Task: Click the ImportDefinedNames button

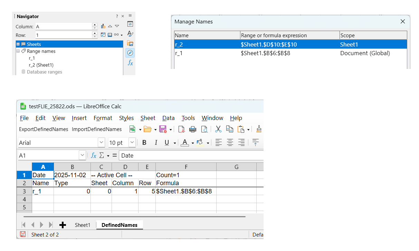Action: coord(97,129)
